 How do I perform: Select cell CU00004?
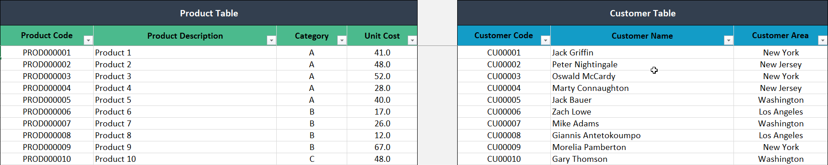504,88
